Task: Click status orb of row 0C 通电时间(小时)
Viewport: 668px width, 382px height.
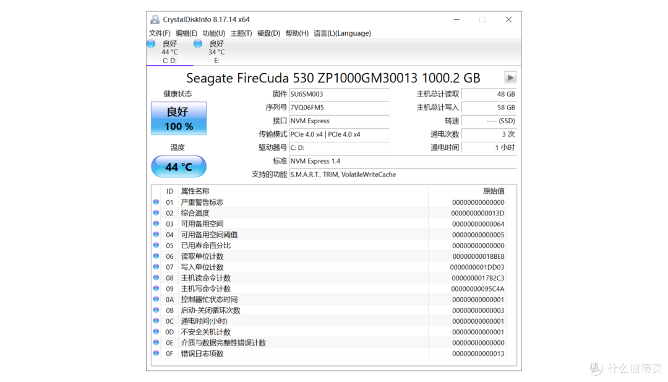Action: 156,321
